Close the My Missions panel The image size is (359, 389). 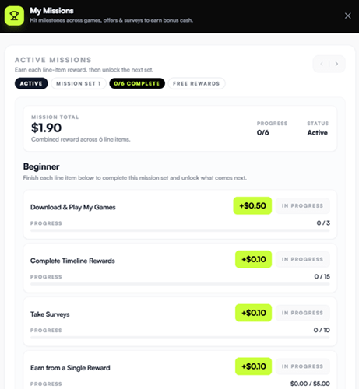tap(348, 16)
